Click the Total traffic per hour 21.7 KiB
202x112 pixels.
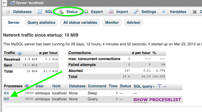[51, 71]
